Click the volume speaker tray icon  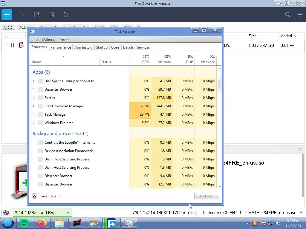[278, 223]
